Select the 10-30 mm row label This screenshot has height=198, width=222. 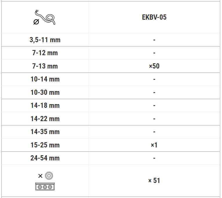45,92
